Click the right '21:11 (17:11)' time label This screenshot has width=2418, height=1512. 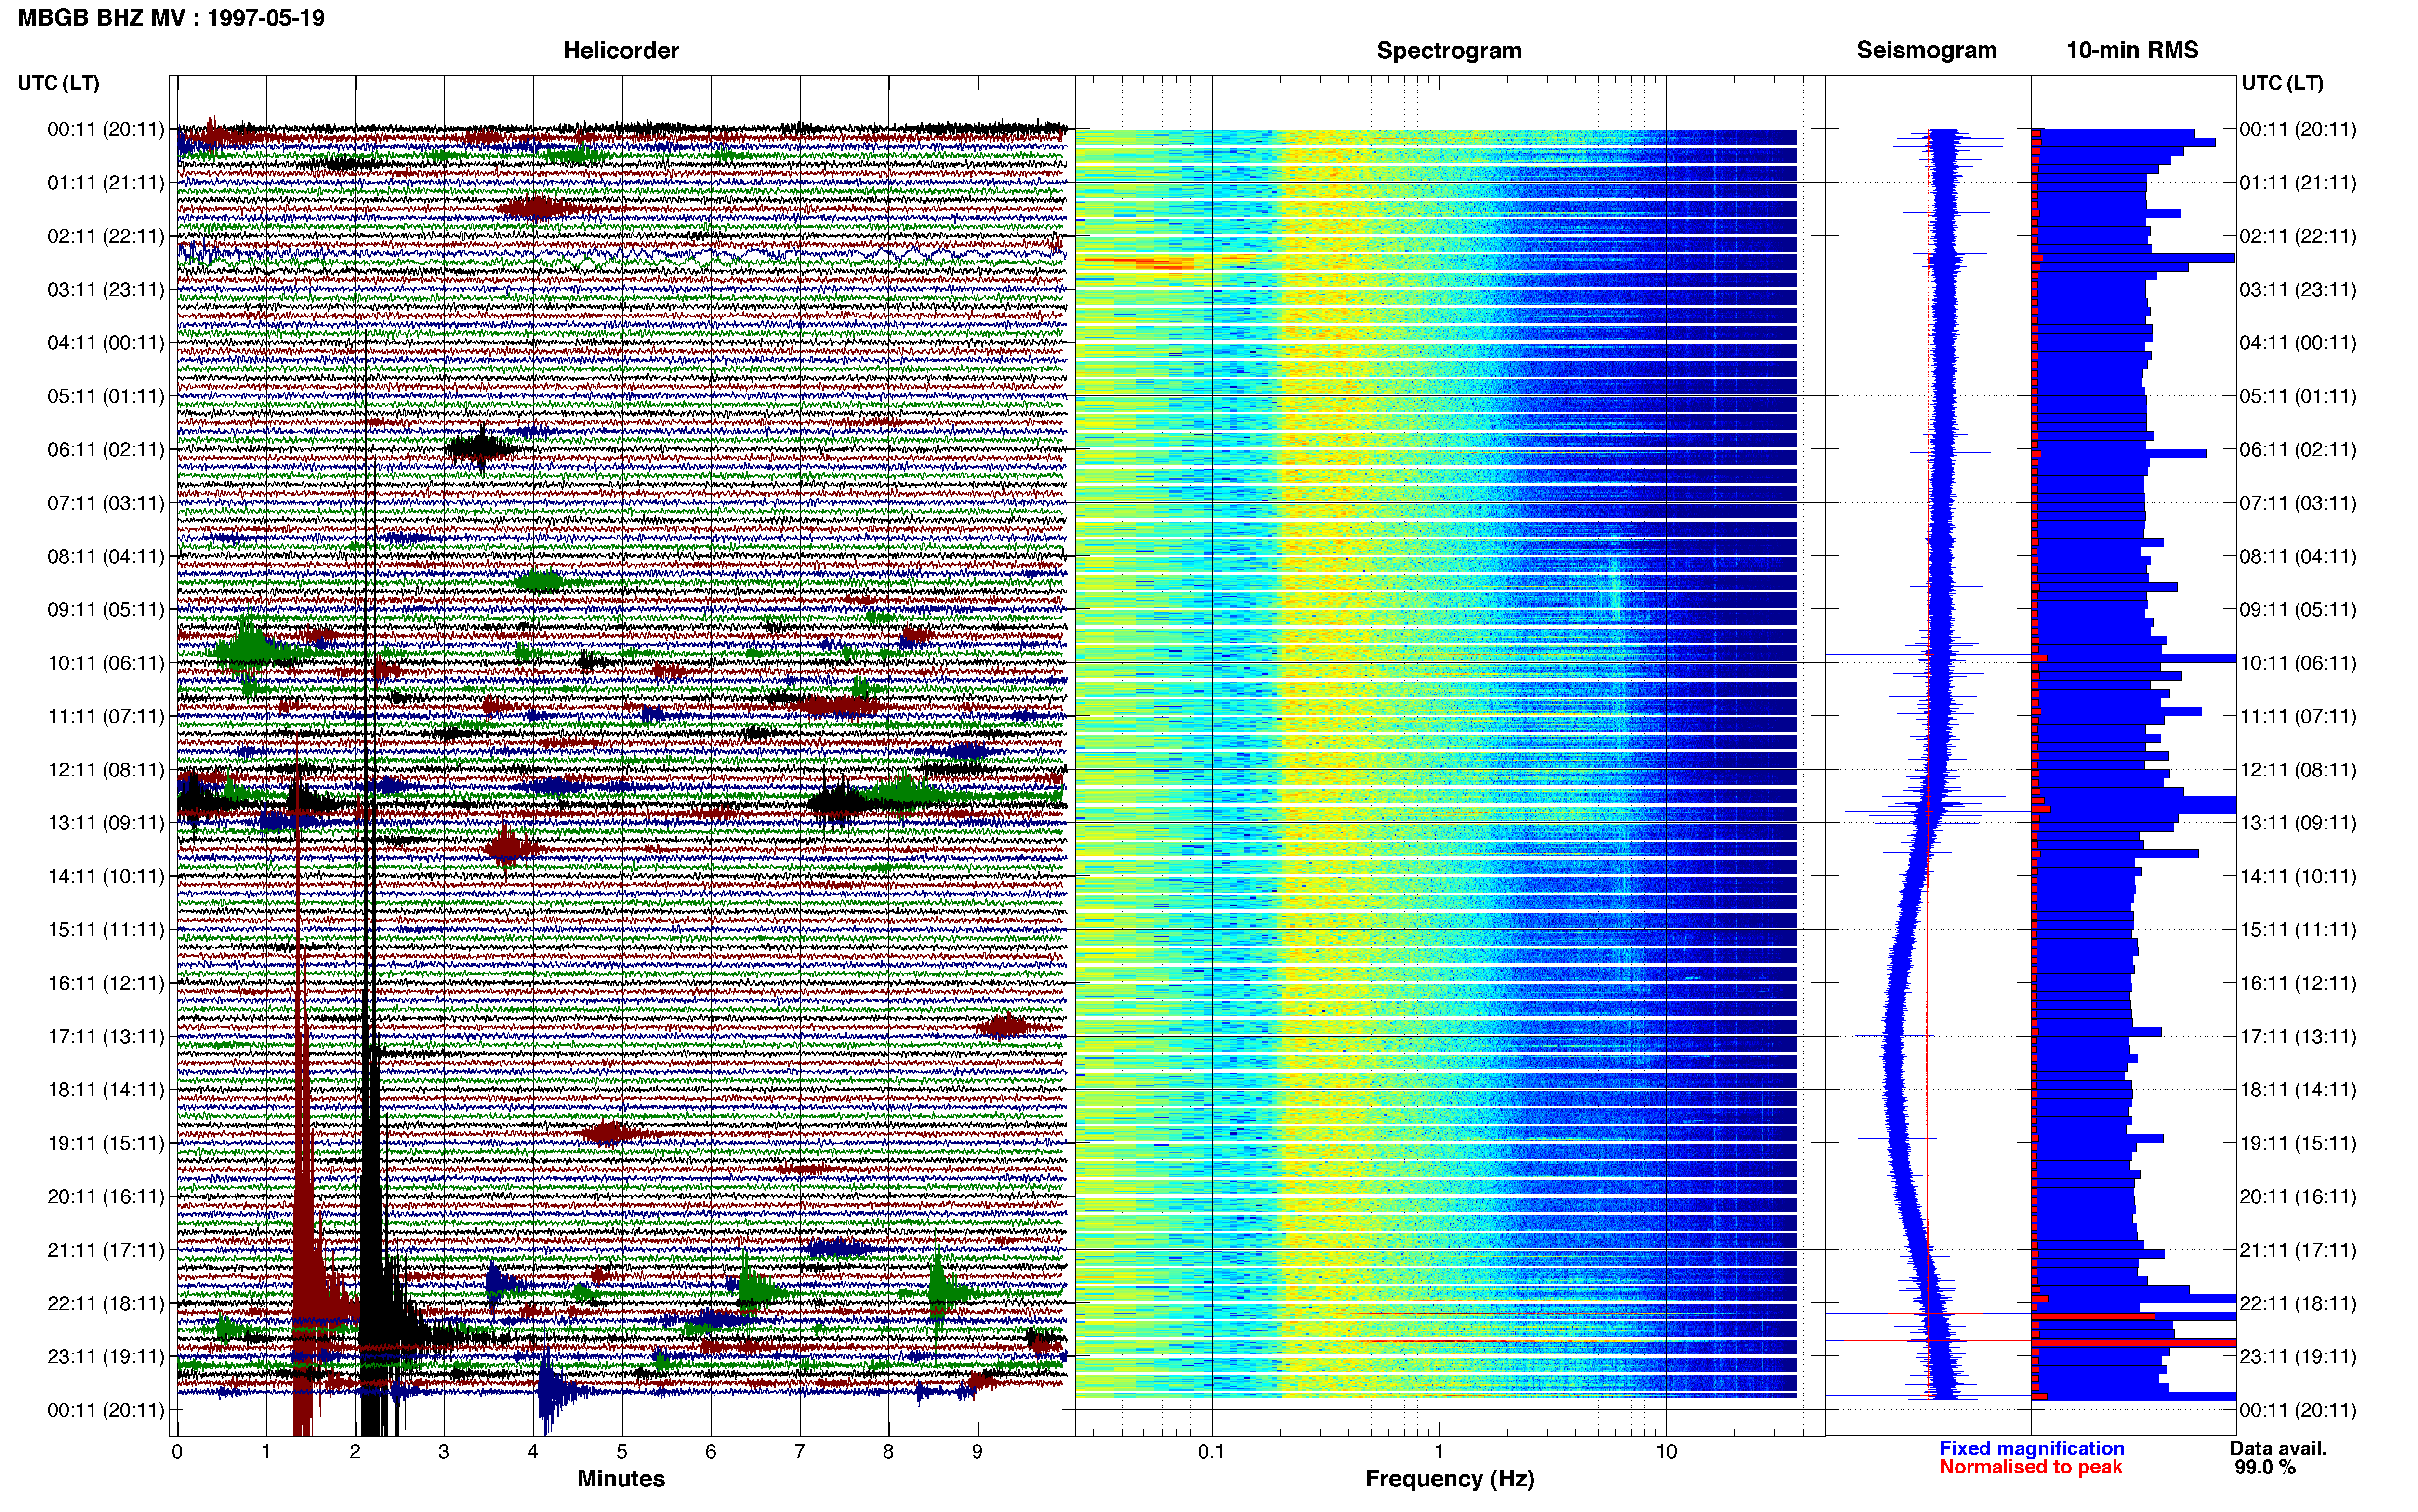point(2298,1249)
